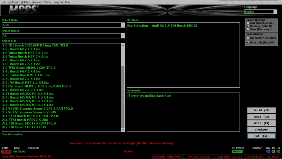The height and width of the screenshot is (159, 282).
Task: Open the Security Option menu
Action: [42, 2]
